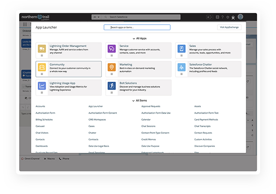Open the Chat Transcripts item
Viewport: 276px width, 194px height.
tap(203, 126)
